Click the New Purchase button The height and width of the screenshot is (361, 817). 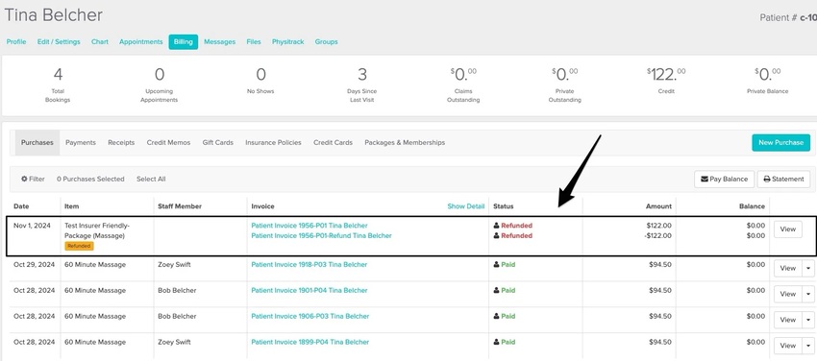tap(780, 142)
